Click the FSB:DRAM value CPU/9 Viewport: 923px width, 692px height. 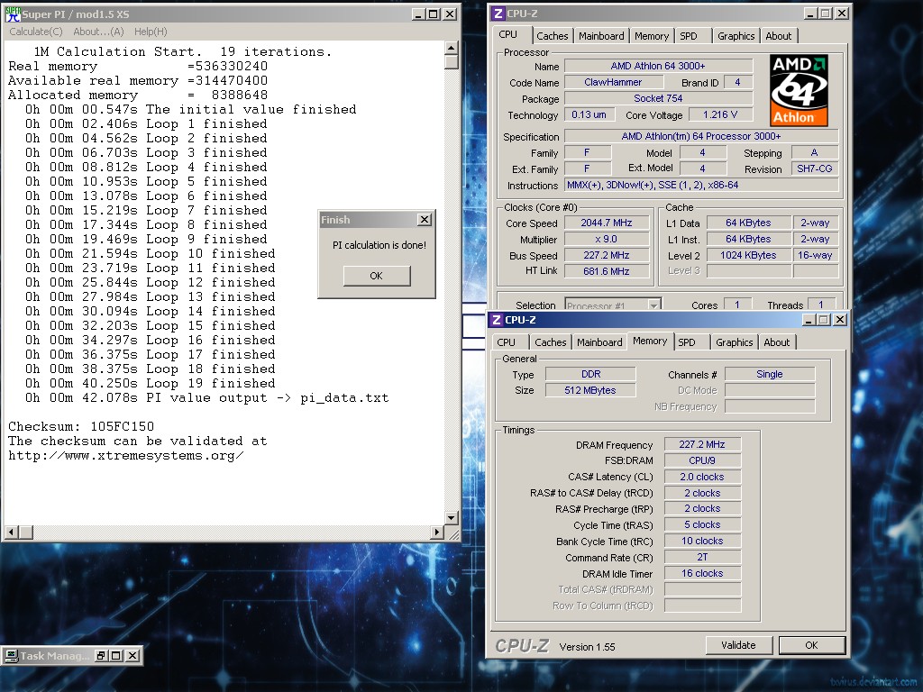pos(702,460)
